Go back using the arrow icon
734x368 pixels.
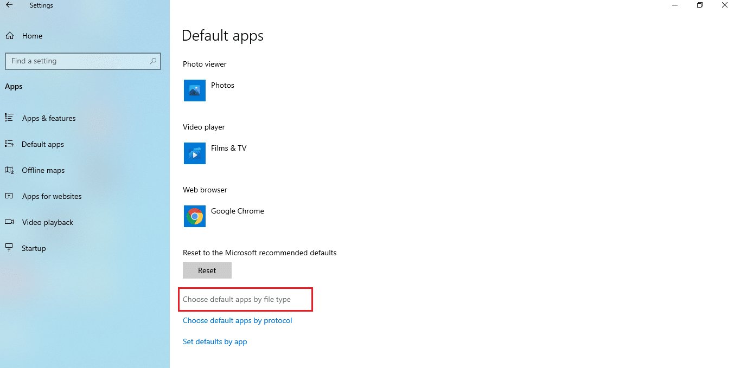coord(9,5)
